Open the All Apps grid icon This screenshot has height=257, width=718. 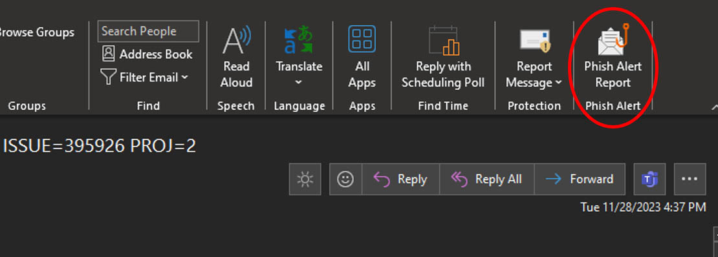tap(362, 39)
